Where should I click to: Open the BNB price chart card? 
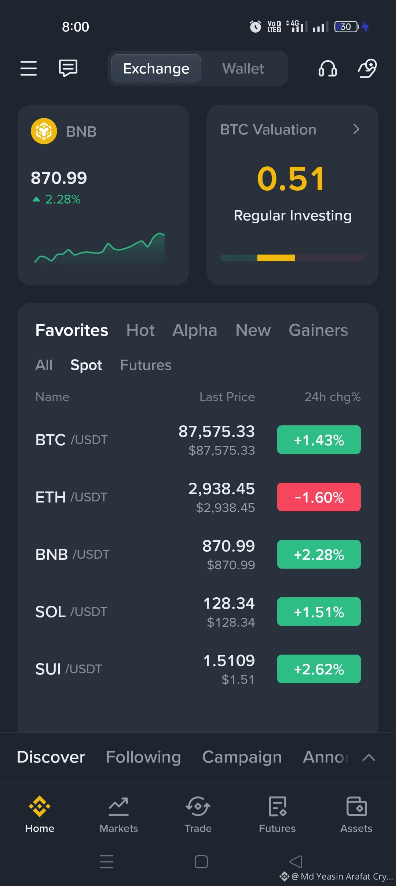pyautogui.click(x=103, y=195)
